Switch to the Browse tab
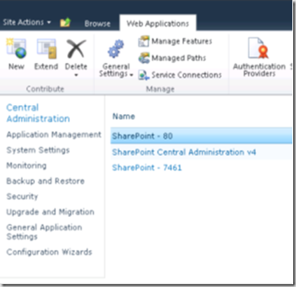 tap(97, 24)
